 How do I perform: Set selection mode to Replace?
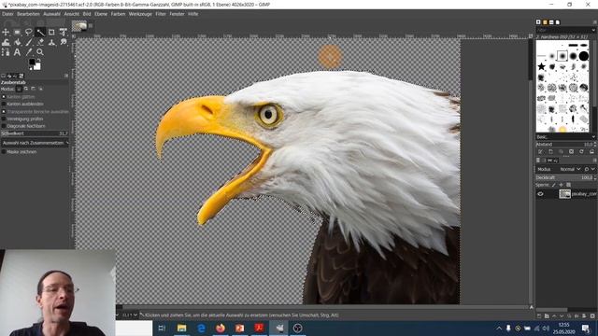point(19,89)
